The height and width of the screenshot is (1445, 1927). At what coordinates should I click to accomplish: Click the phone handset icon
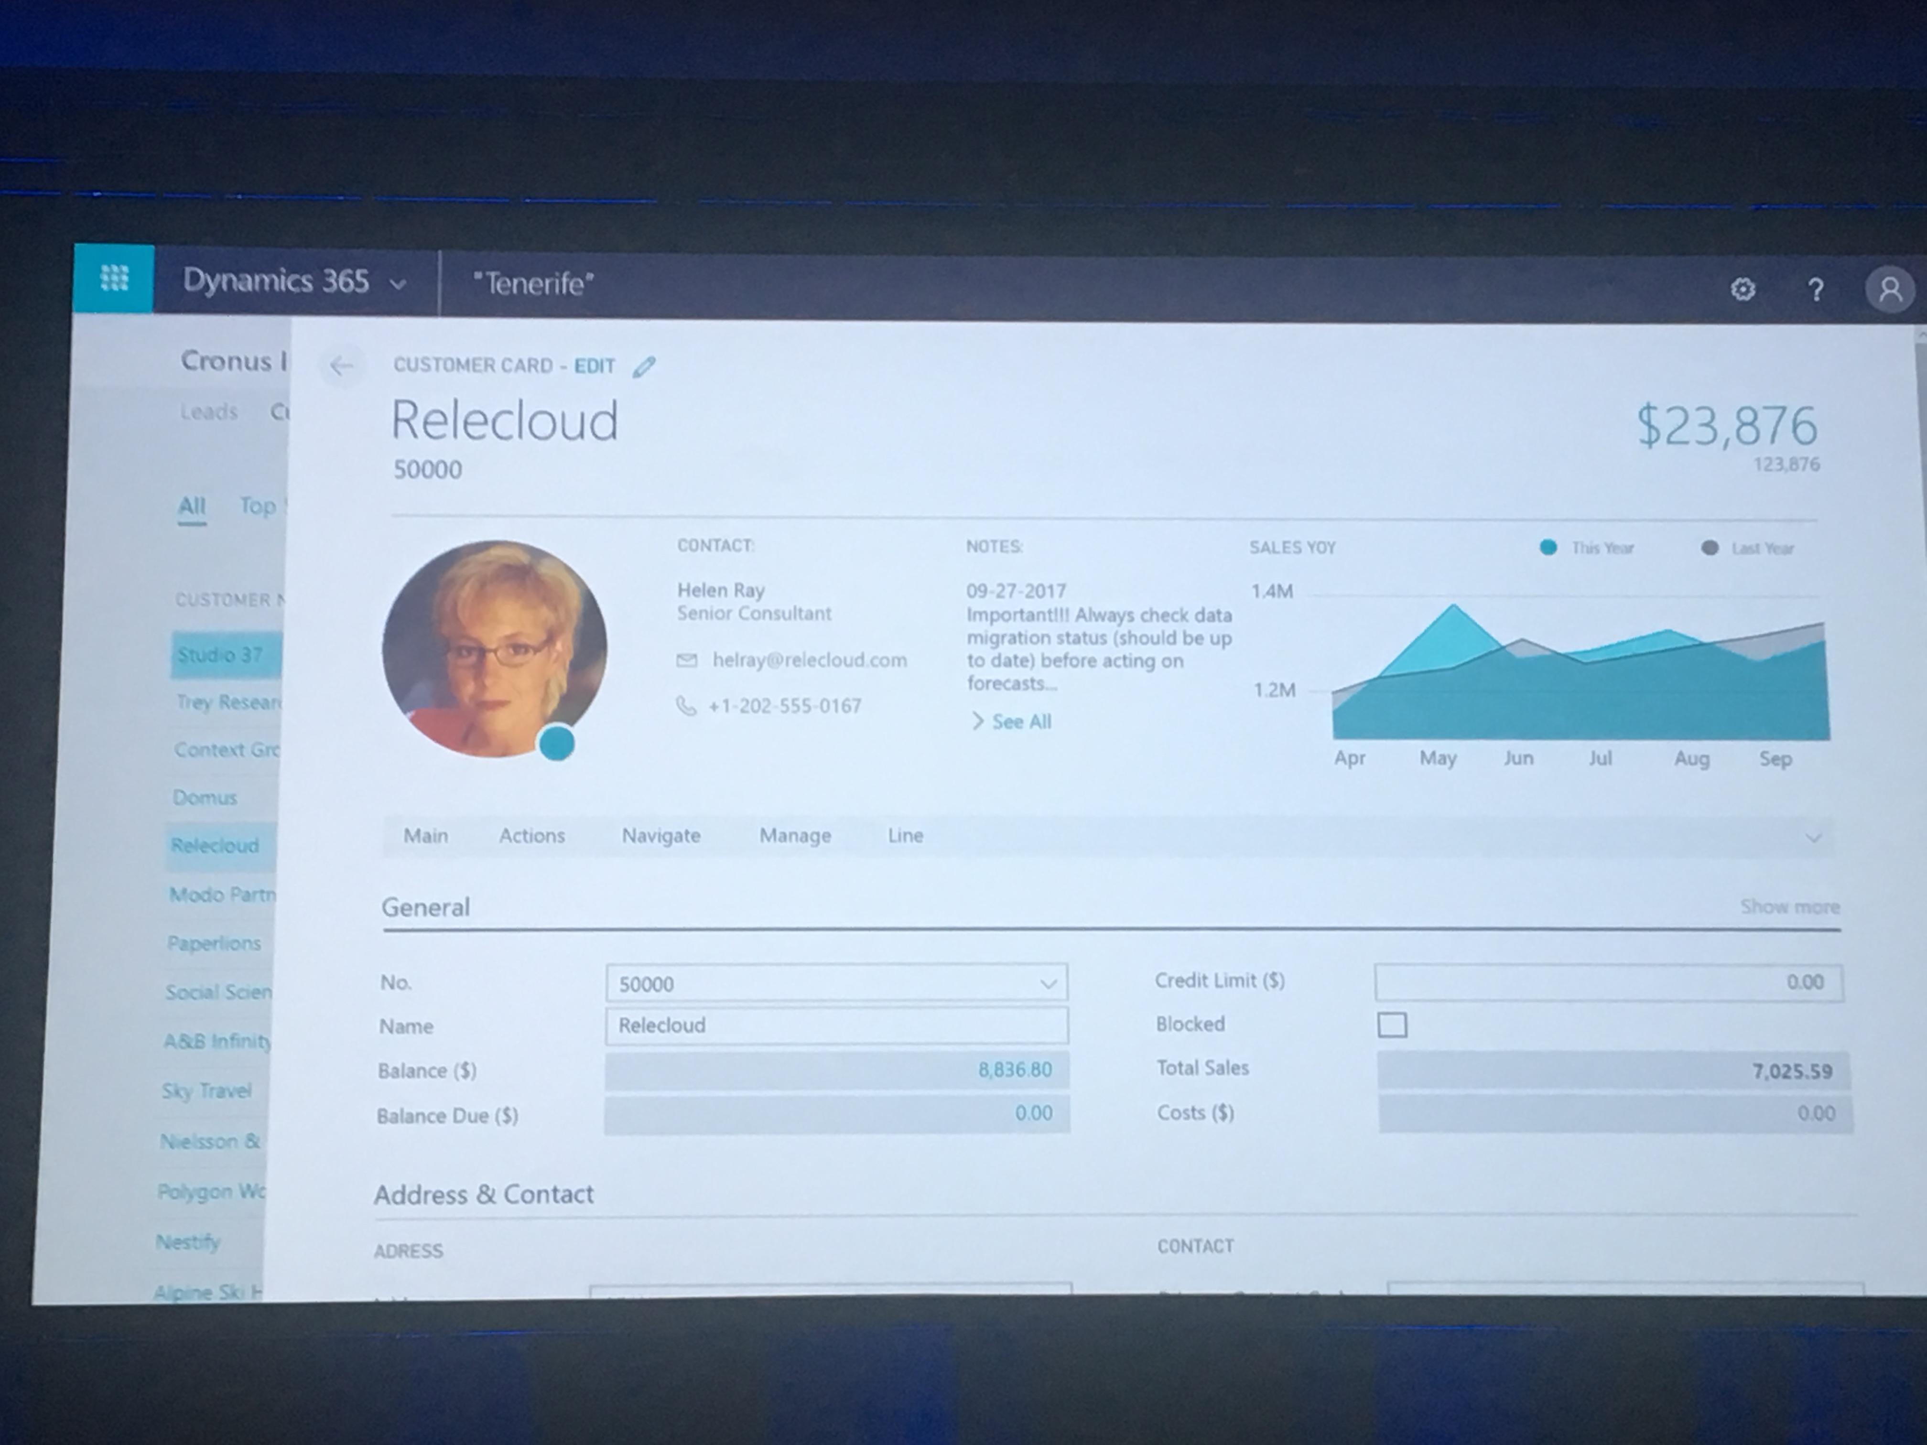686,705
